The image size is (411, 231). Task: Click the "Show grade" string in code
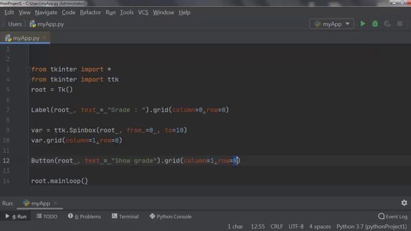[x=134, y=160]
